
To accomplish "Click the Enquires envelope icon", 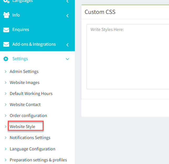I will pyautogui.click(x=6, y=30).
